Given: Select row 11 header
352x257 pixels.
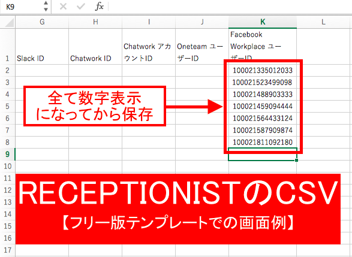Looking at the screenshot, I should [7, 179].
